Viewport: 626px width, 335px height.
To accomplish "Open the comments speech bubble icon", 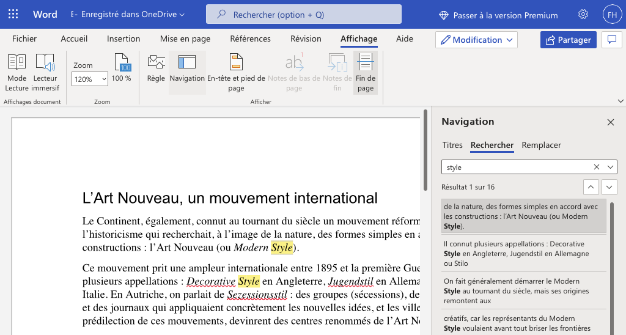I will (x=611, y=40).
